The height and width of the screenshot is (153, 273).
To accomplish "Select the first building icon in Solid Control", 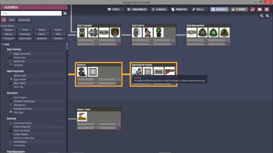I will click(136, 33).
